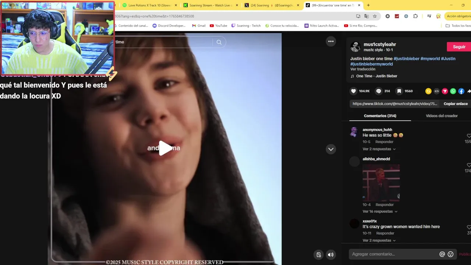Go to next video with down arrow

(331, 149)
